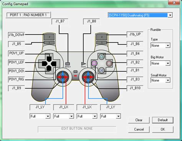Select the POV1_DOW mapping field

click(x=16, y=71)
